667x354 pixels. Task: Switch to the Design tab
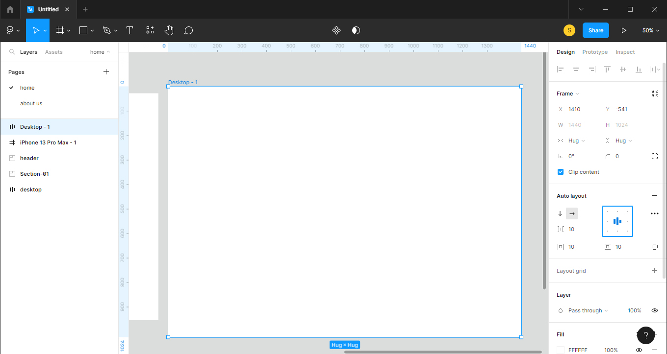[565, 52]
